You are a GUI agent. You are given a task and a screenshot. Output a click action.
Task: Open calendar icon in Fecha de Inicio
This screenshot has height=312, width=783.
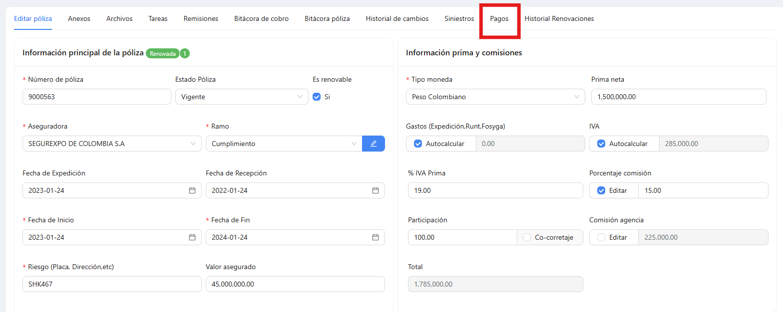192,237
